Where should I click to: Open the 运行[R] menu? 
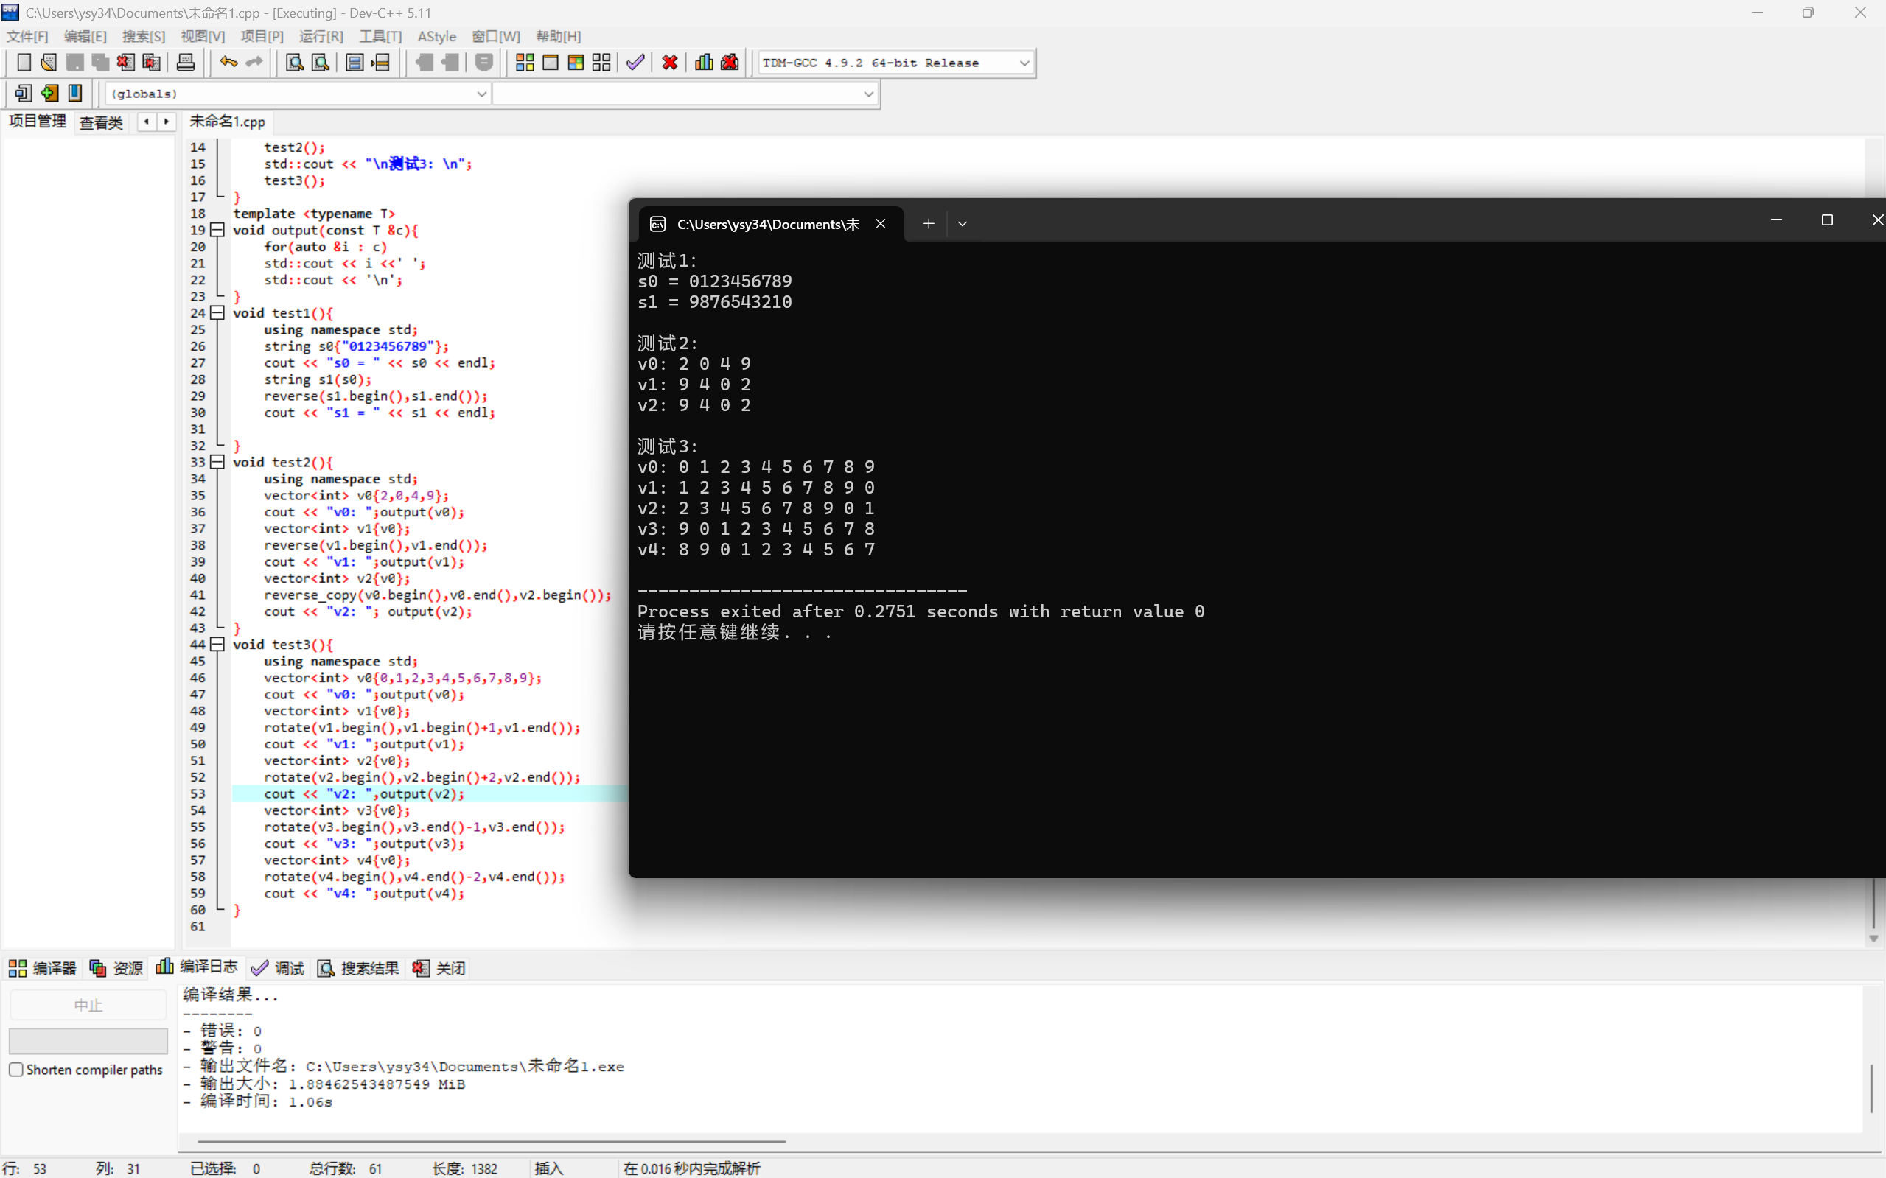(321, 37)
